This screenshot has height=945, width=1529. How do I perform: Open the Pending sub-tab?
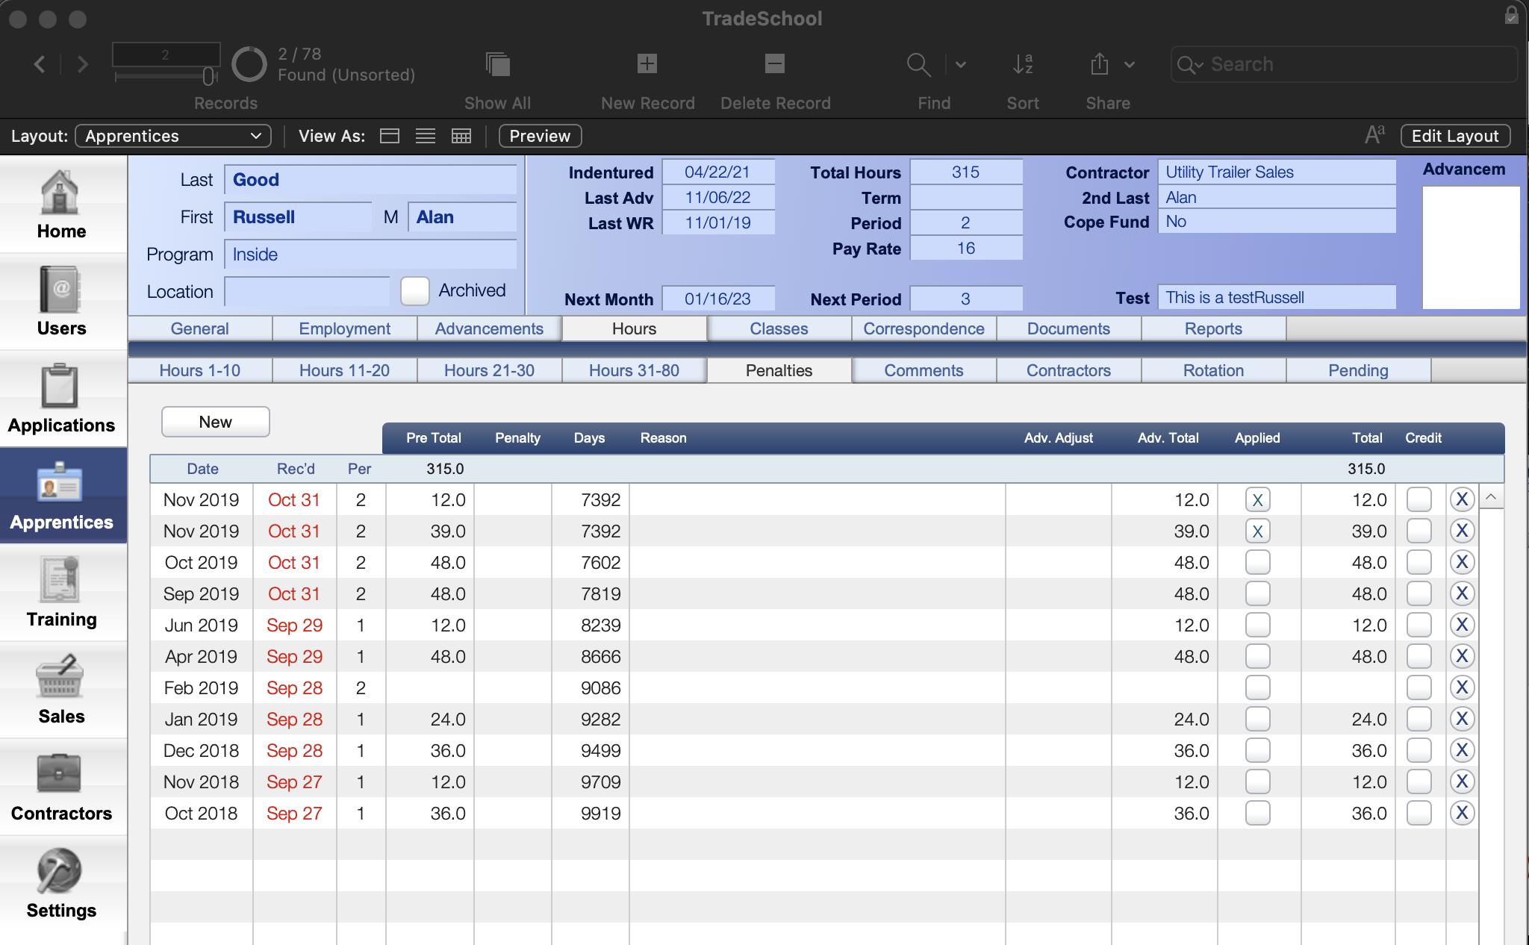[1359, 370]
